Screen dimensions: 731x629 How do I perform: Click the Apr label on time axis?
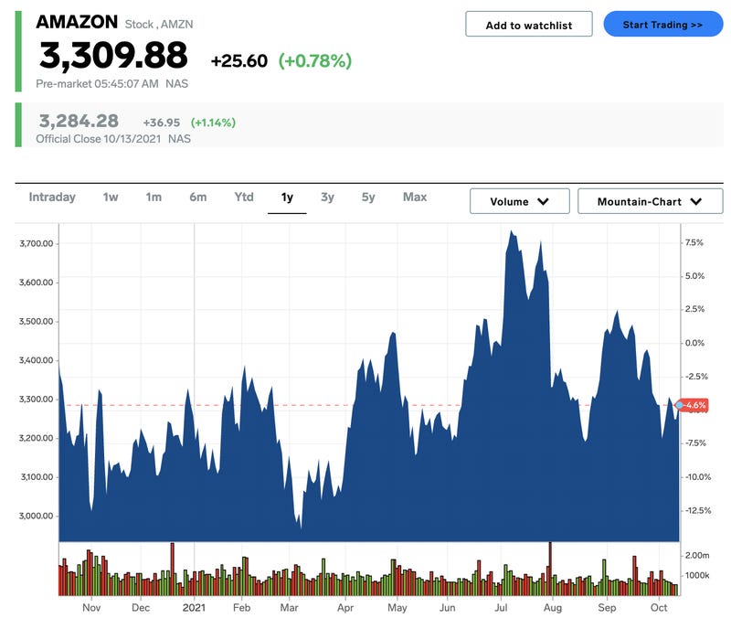345,608
